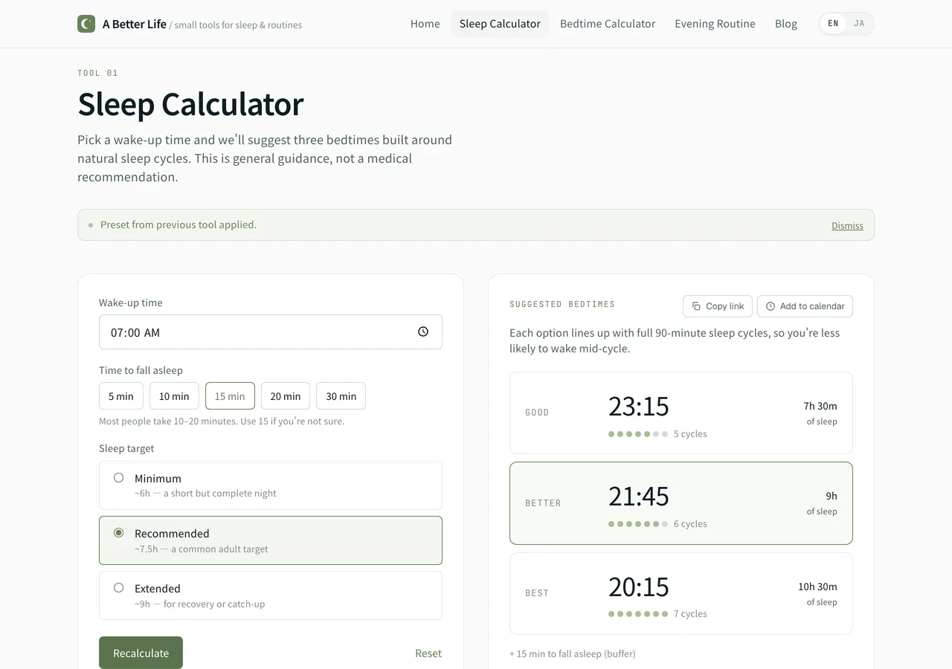Click the A Better Life logo icon
The image size is (952, 669).
86,23
